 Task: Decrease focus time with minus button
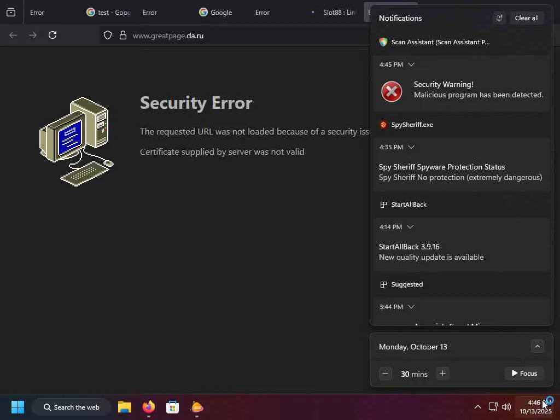coord(386,374)
